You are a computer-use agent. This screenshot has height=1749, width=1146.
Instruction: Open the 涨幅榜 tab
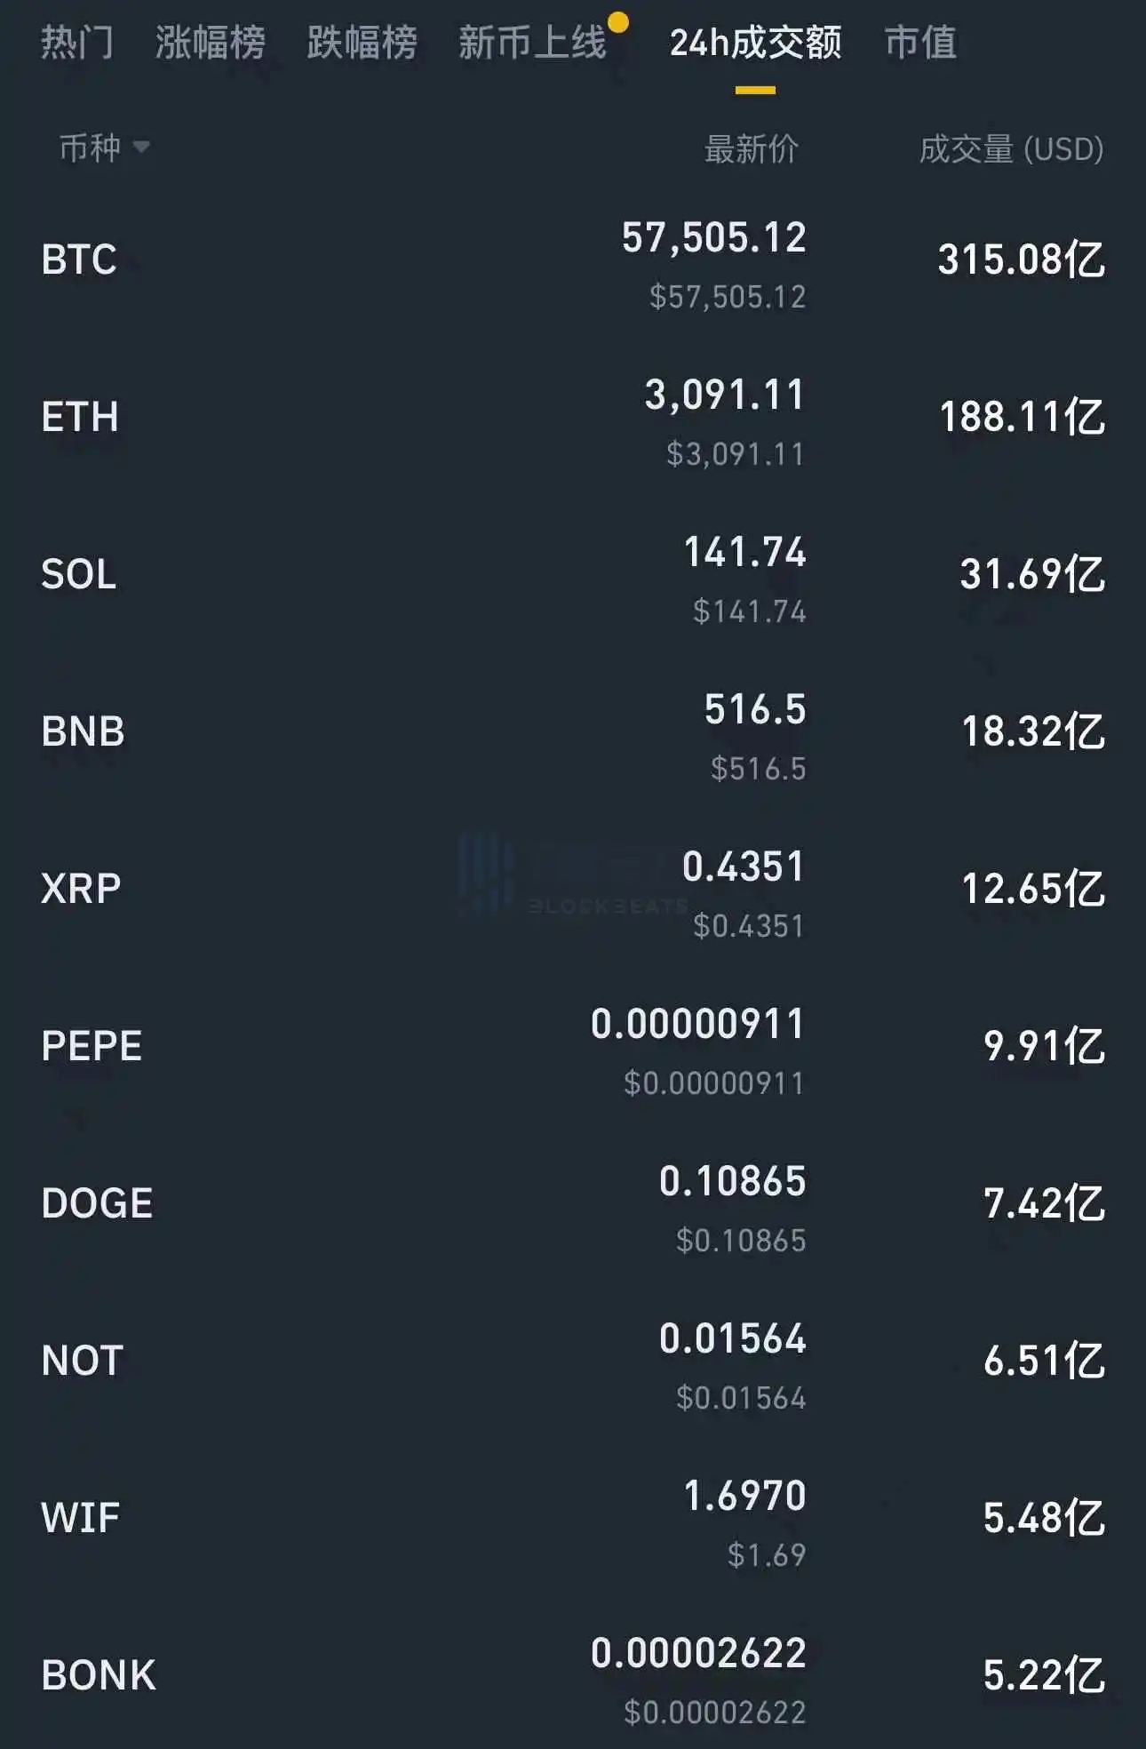coord(210,43)
